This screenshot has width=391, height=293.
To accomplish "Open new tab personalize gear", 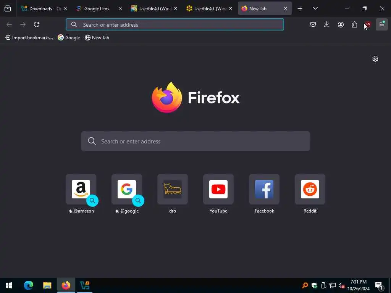I will coord(375,59).
